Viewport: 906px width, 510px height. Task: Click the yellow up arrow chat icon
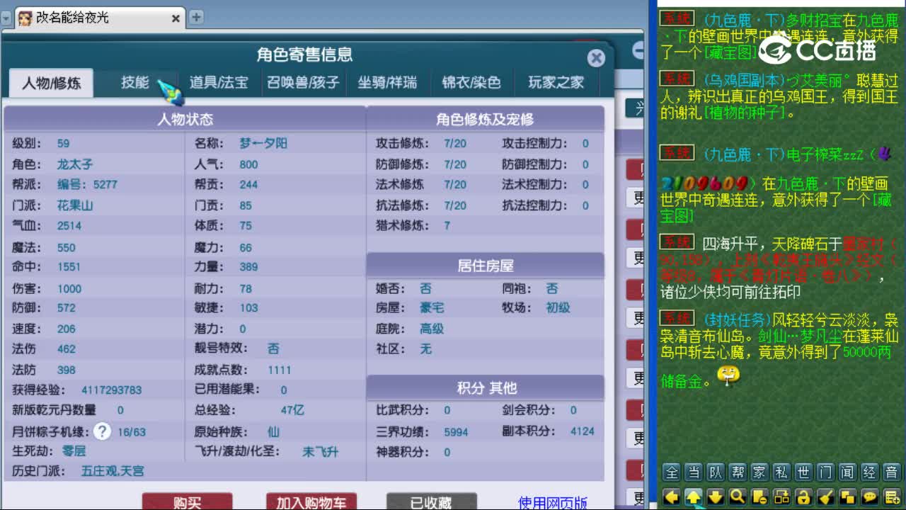694,497
